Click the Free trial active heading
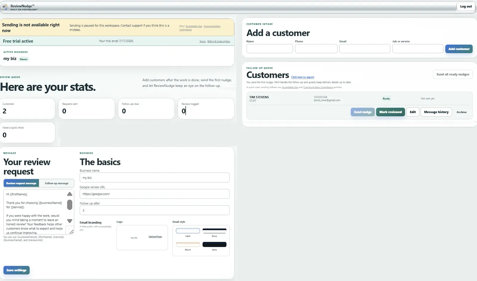 18,41
